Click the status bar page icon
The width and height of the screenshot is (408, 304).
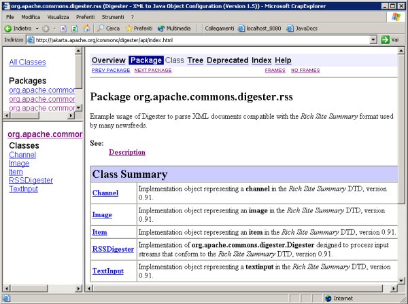pyautogui.click(x=6, y=299)
